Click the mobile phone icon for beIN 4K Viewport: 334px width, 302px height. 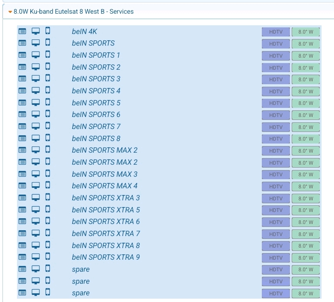48,31
